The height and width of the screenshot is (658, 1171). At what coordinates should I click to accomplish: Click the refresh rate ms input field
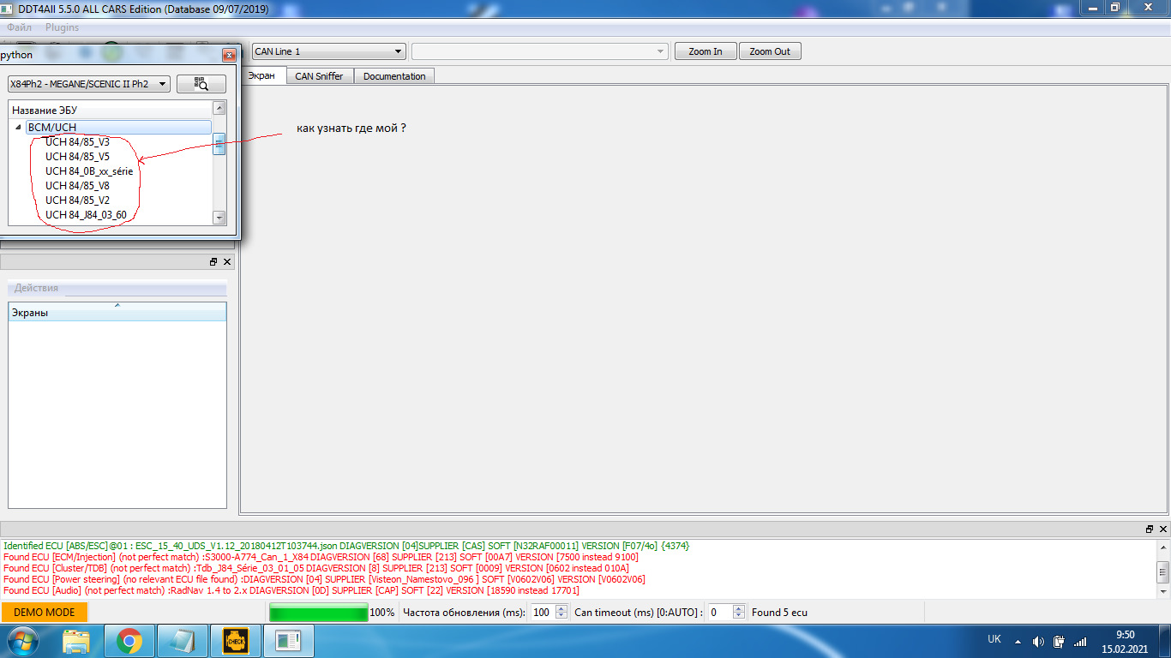[541, 613]
